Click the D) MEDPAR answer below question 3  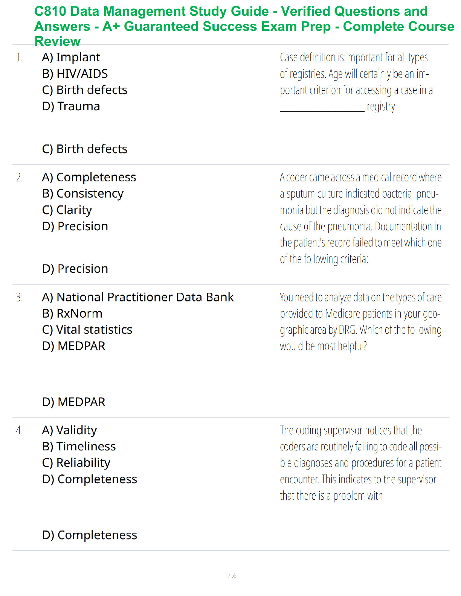click(x=74, y=402)
